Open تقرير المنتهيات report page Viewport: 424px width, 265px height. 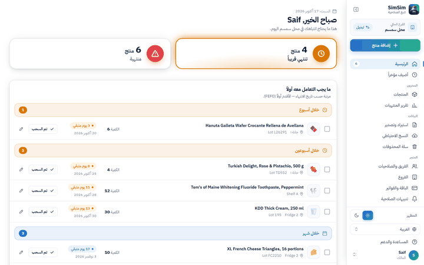pos(385,105)
